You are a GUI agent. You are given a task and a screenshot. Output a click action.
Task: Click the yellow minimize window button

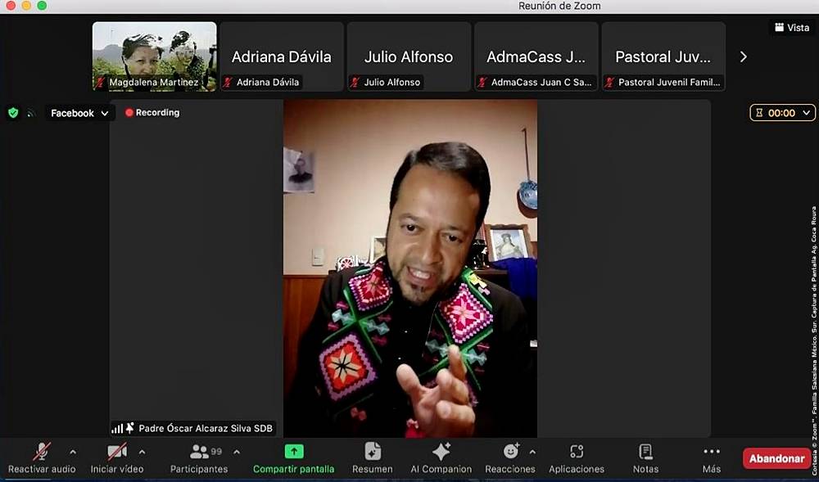27,6
